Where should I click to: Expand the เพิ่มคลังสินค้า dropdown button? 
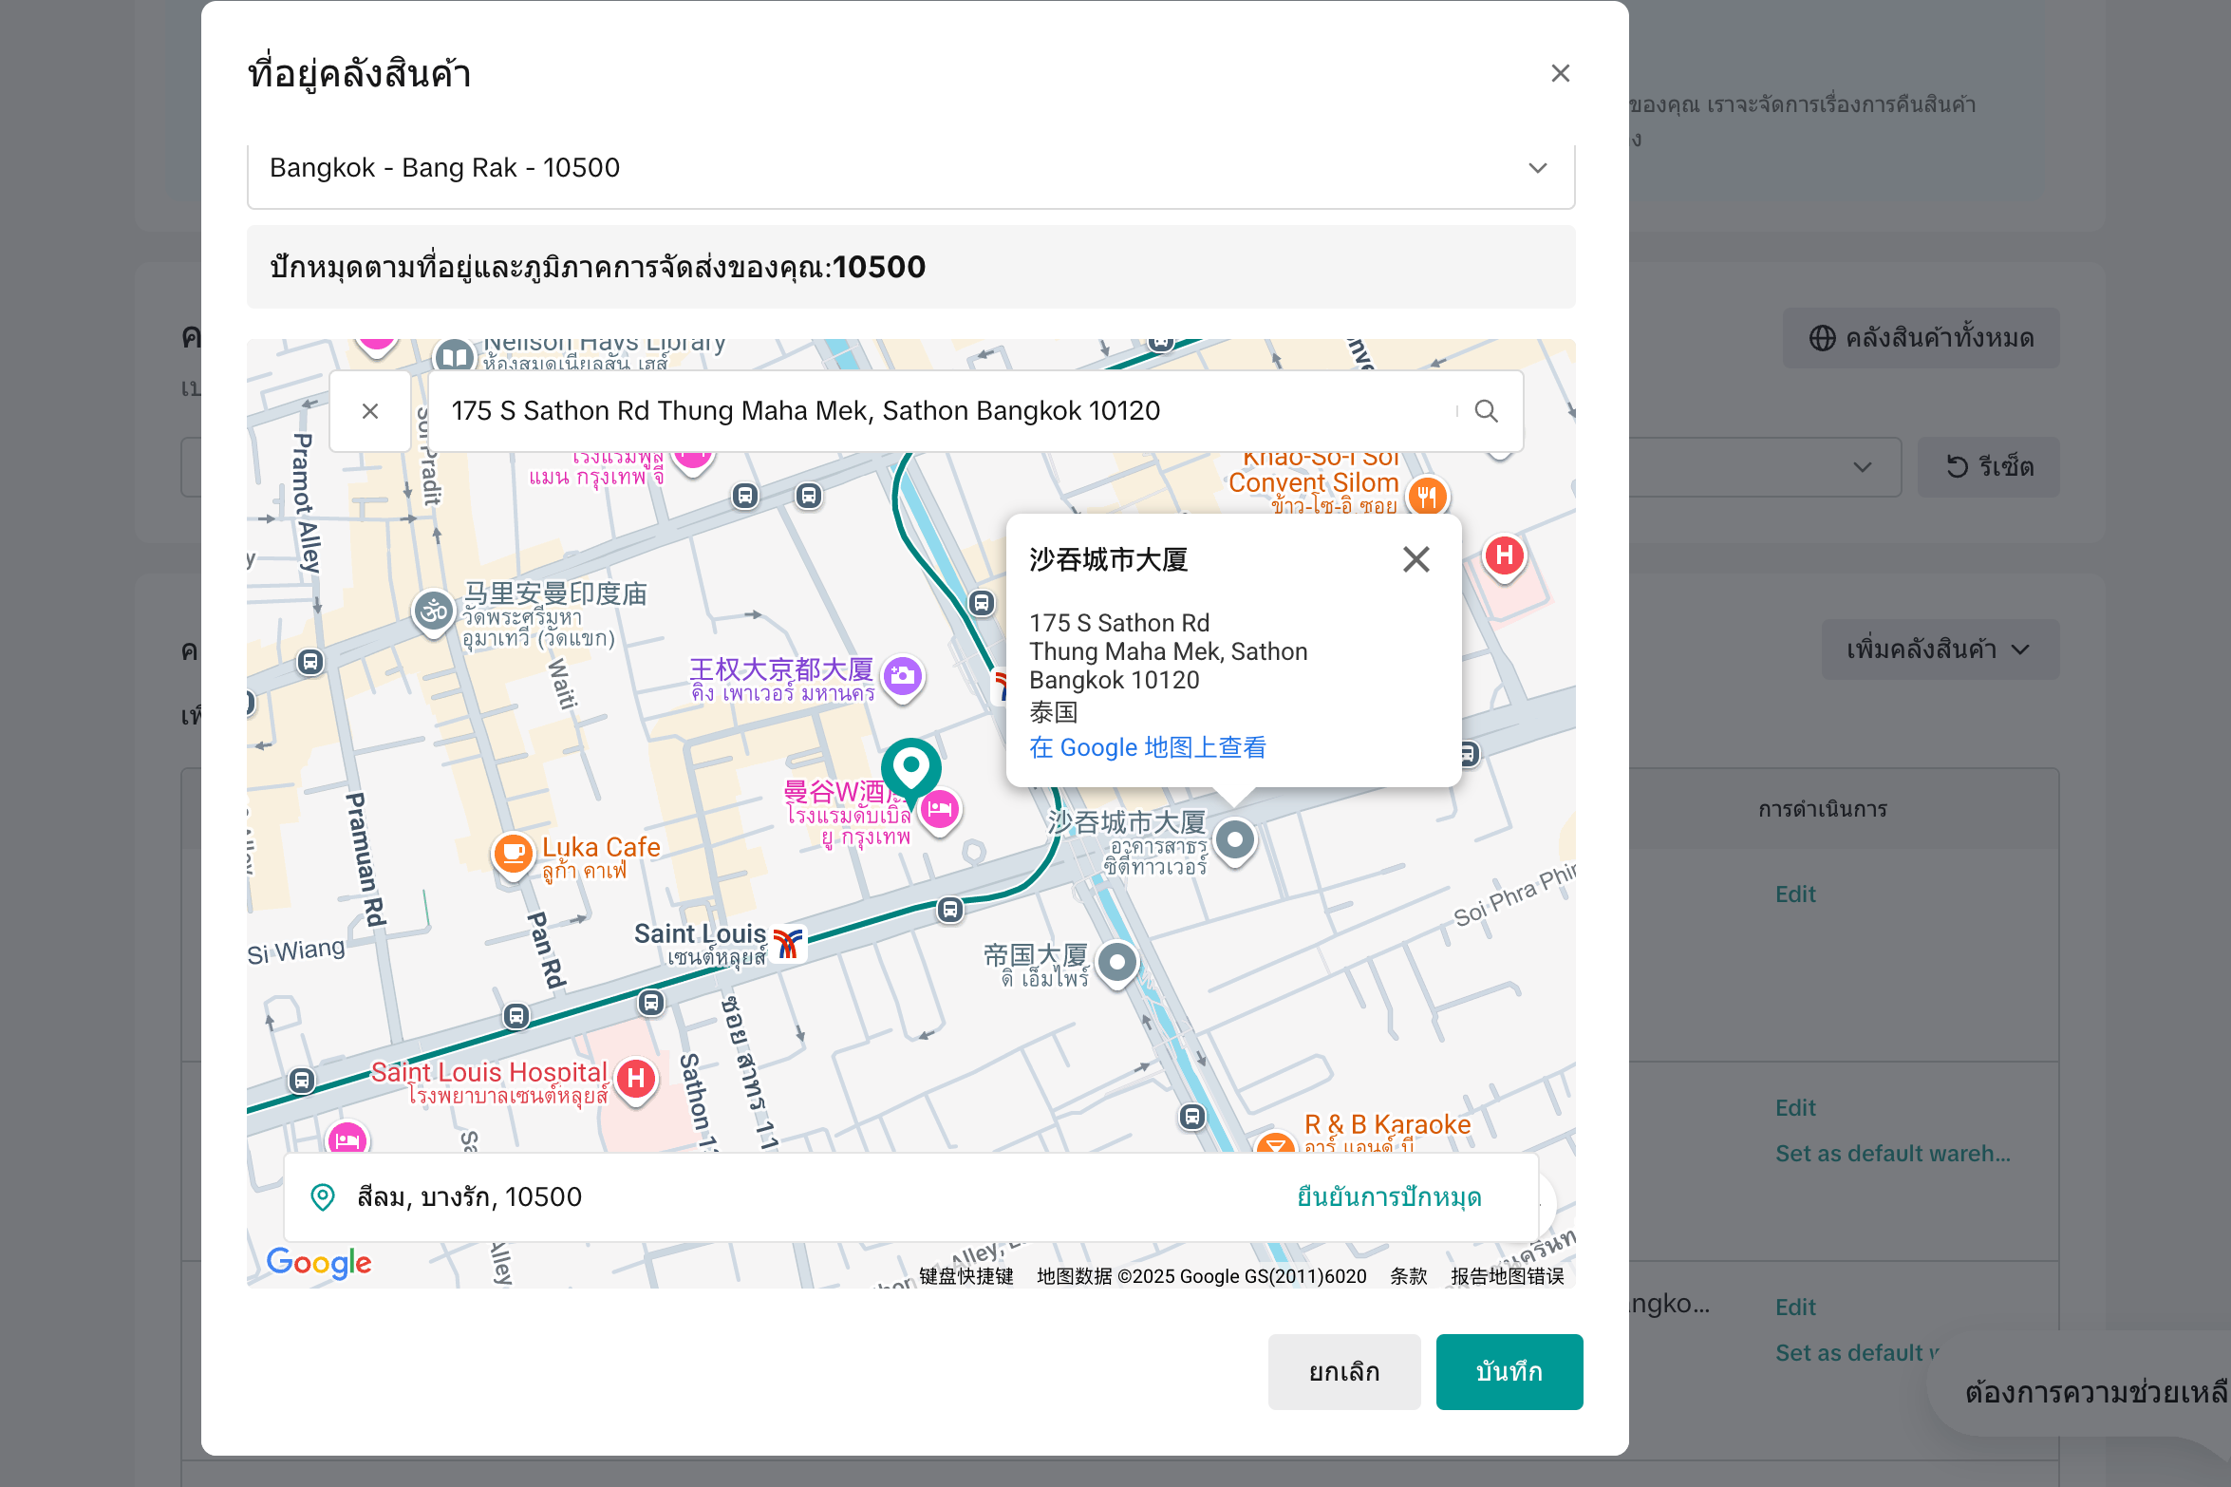(1939, 649)
